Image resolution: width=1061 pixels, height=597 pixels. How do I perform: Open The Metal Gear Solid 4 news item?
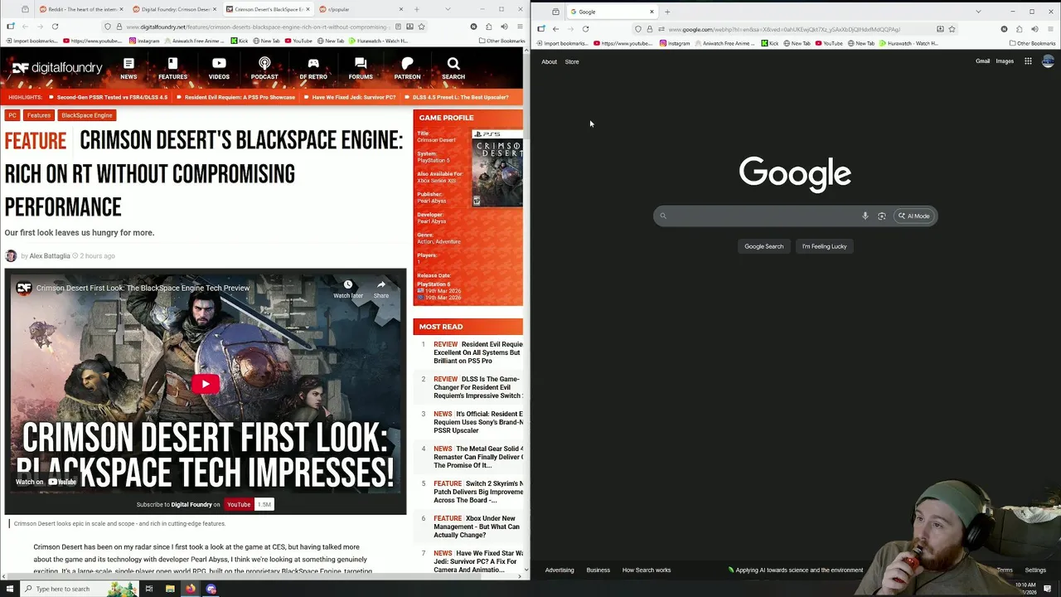(x=478, y=457)
